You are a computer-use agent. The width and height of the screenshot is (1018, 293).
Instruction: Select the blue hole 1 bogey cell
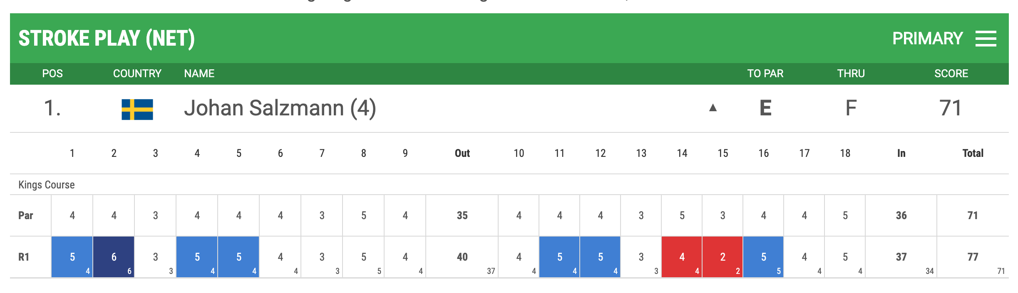(72, 257)
